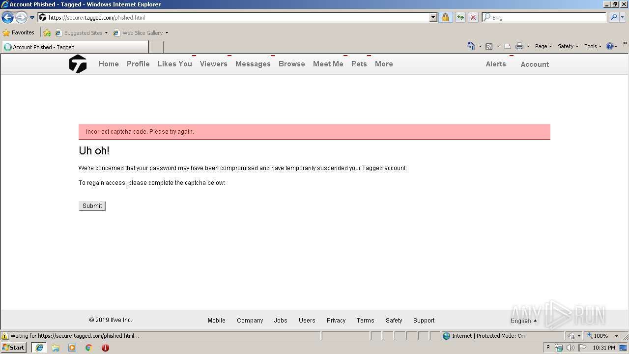
Task: Open Profile in Tagged navigation
Action: 138,64
